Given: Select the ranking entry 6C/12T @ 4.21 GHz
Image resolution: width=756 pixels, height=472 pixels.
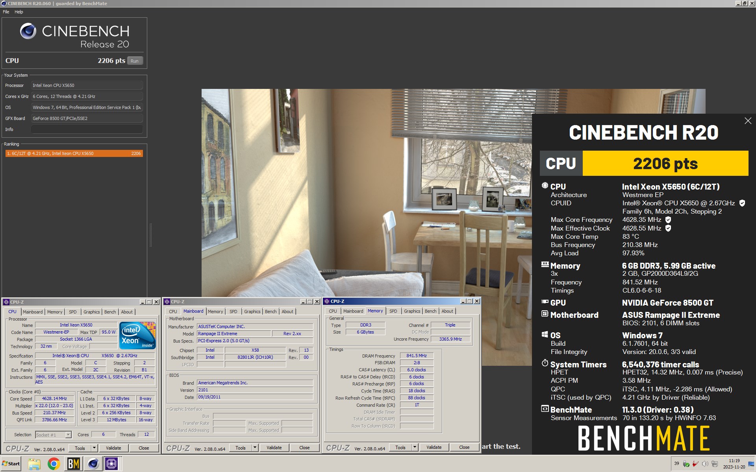Looking at the screenshot, I should coord(74,153).
